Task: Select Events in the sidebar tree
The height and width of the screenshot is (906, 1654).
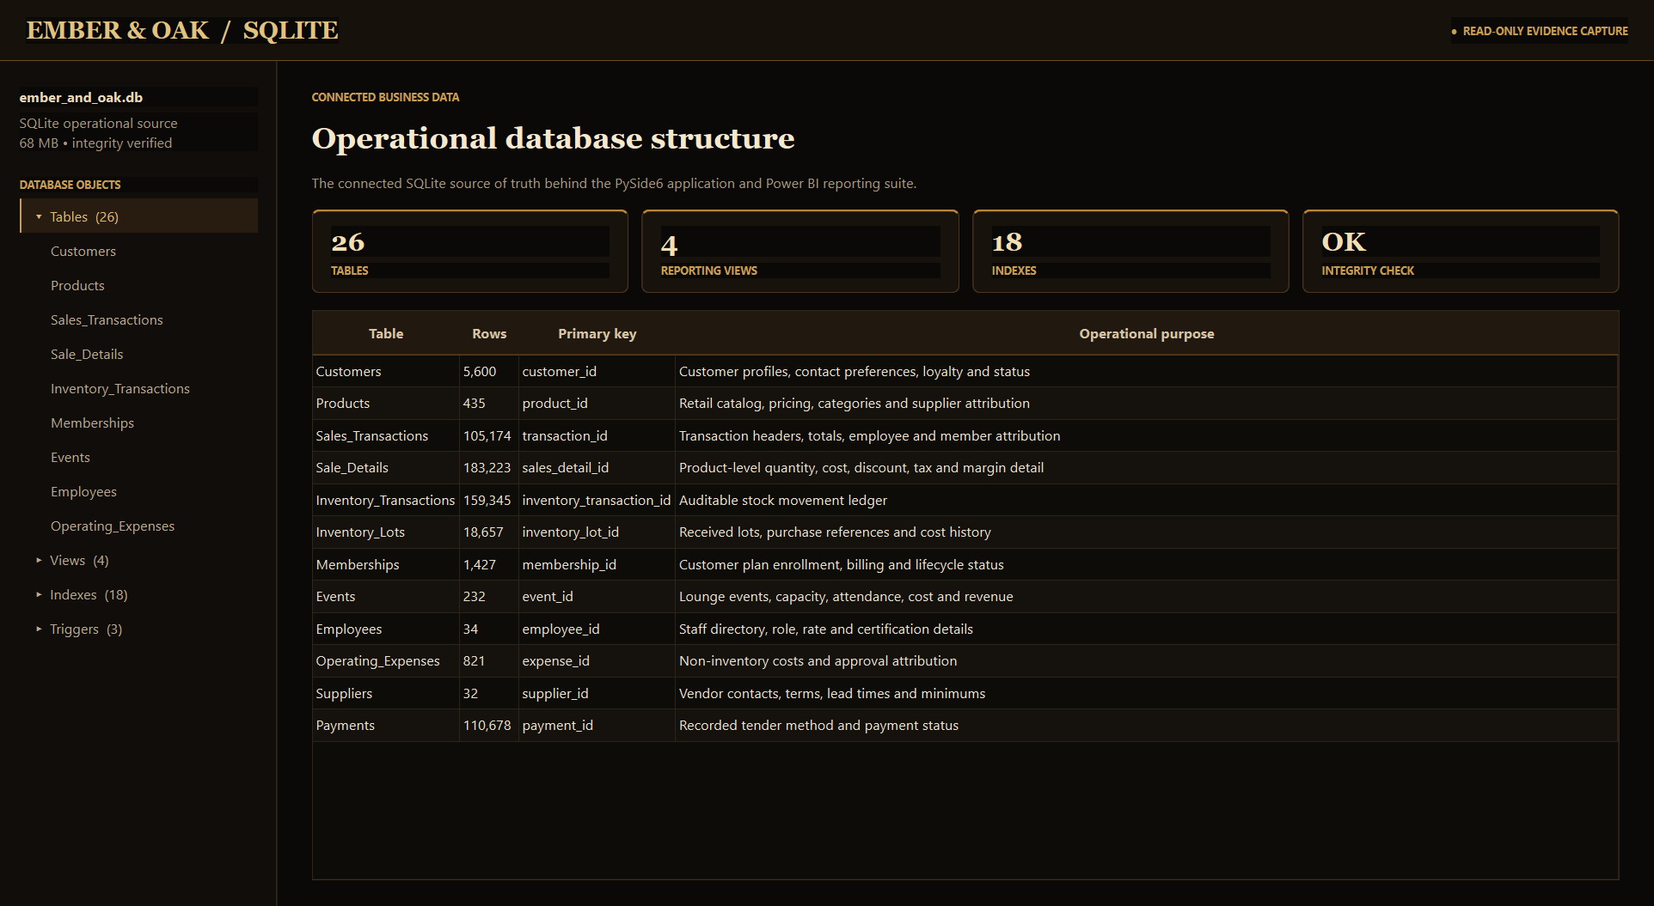Action: [x=70, y=457]
